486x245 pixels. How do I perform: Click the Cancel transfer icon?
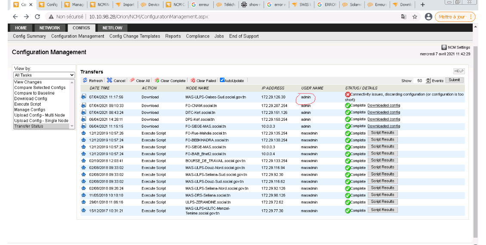click(110, 80)
